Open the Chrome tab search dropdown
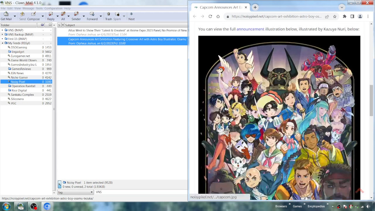 pyautogui.click(x=342, y=7)
